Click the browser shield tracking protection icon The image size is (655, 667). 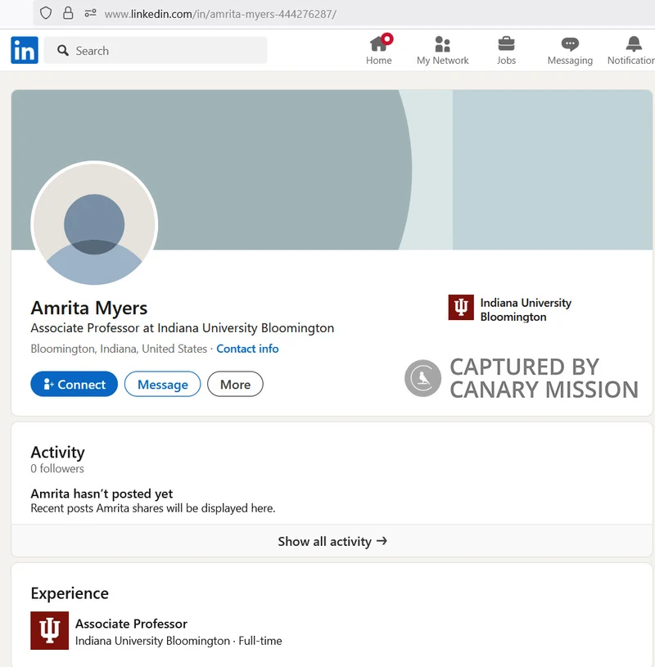pos(46,14)
